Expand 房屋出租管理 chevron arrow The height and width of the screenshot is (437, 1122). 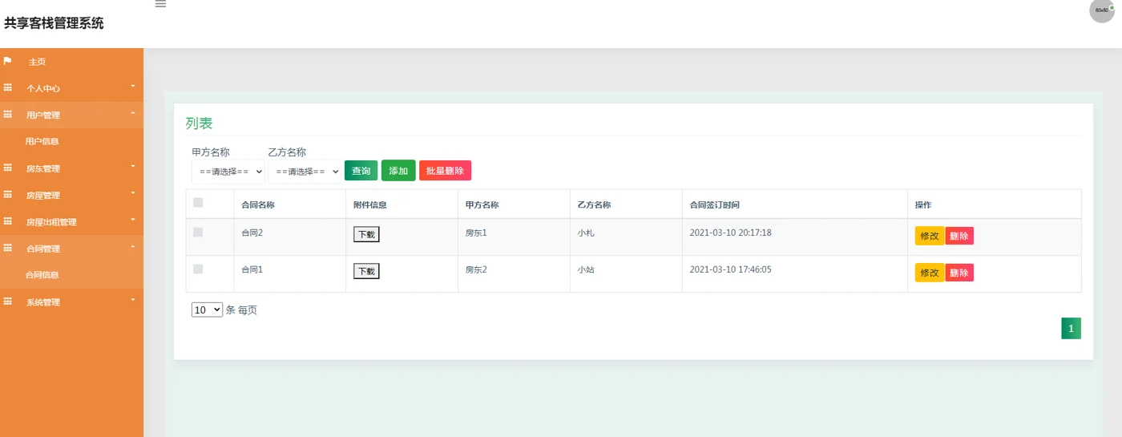(x=133, y=219)
